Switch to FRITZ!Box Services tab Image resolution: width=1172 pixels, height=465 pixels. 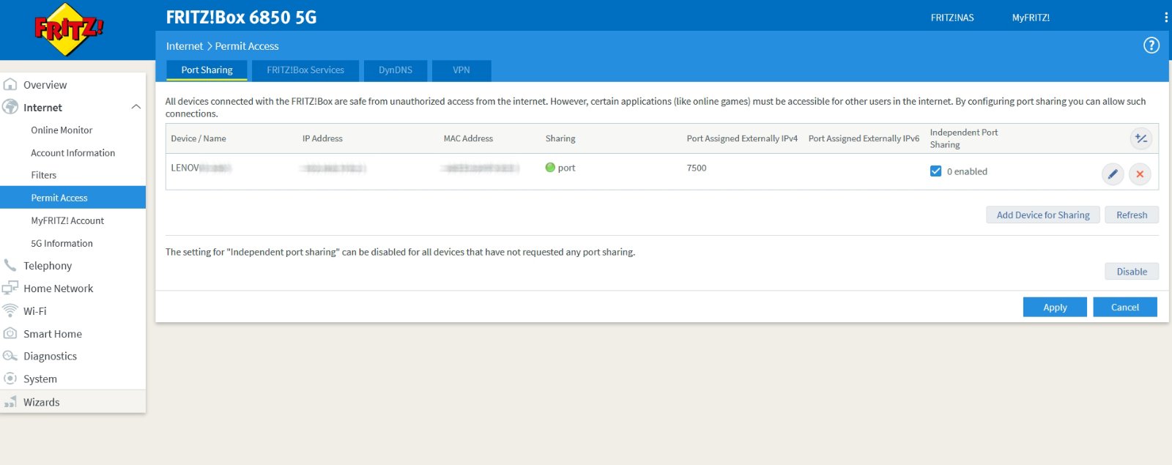point(305,70)
